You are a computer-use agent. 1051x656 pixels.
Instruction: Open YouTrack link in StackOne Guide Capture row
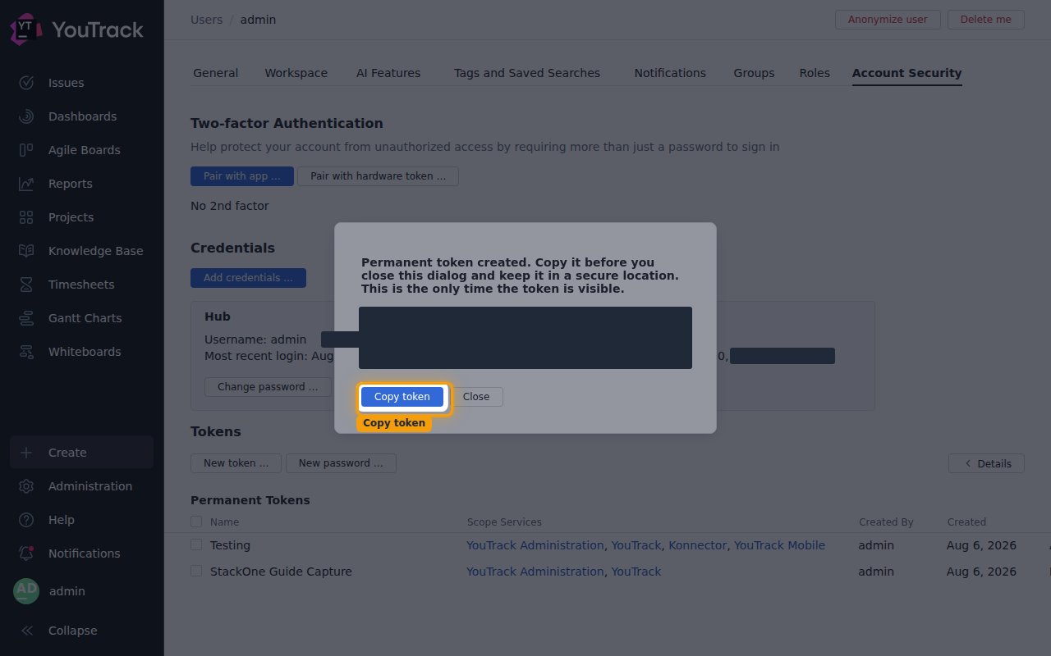[636, 572]
